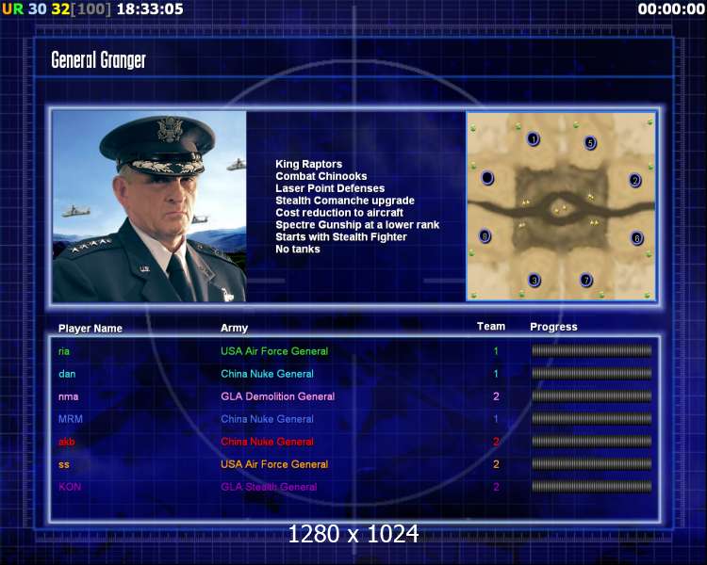Click the Progress column header
This screenshot has width=707, height=565.
point(553,327)
